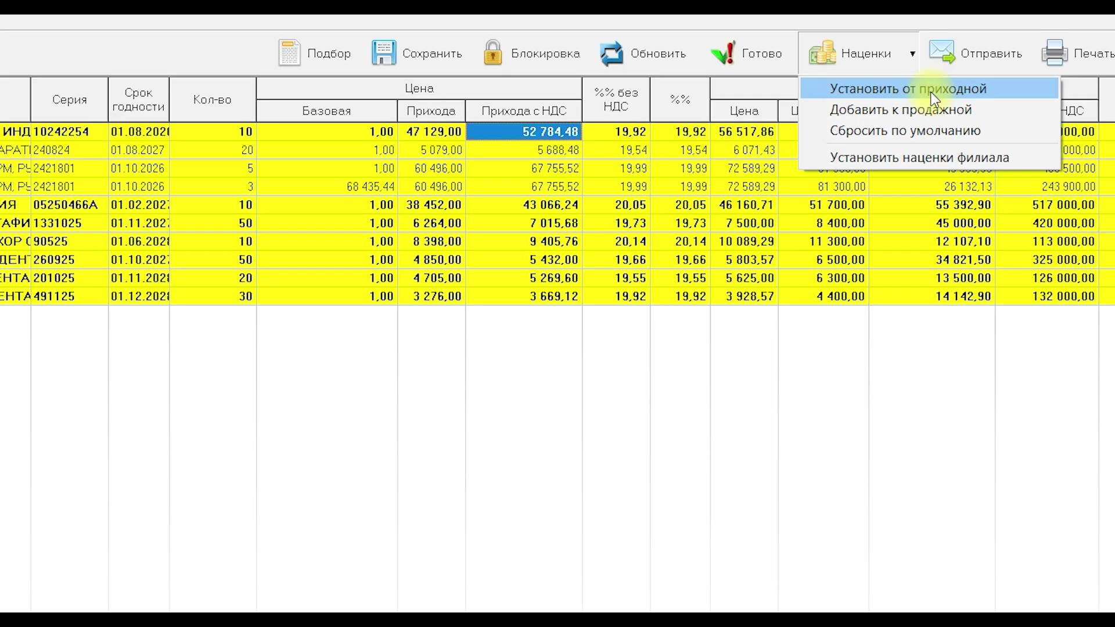Viewport: 1115px width, 627px height.
Task: Click the Готово button label
Action: pos(762,53)
